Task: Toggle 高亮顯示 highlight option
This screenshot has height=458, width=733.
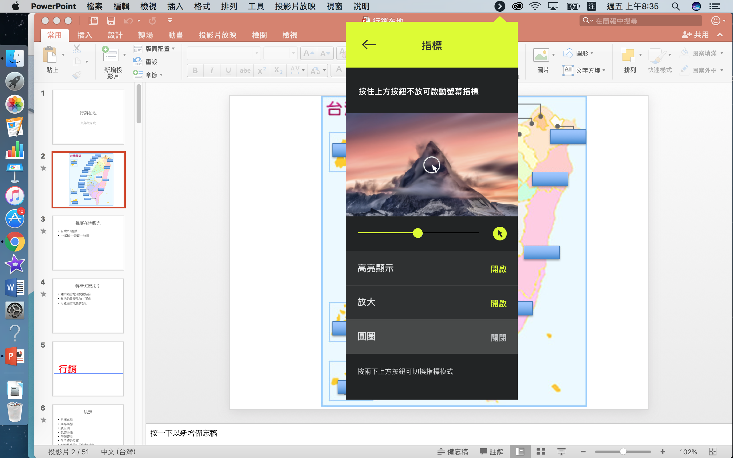Action: click(x=431, y=269)
